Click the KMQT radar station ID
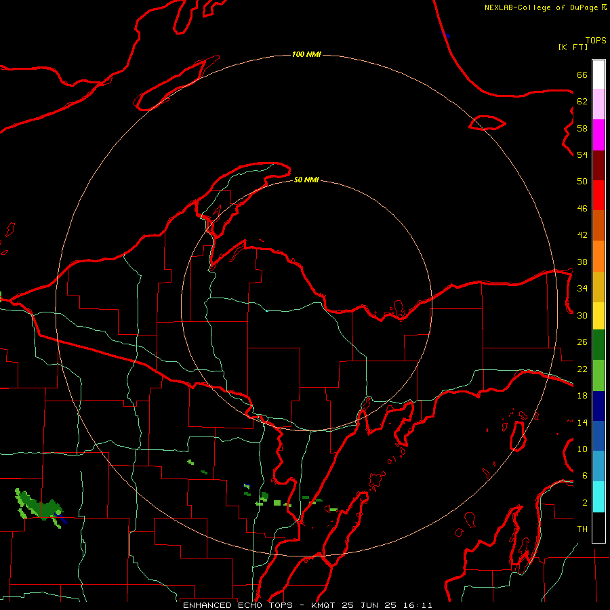The height and width of the screenshot is (610, 610). pos(324,605)
